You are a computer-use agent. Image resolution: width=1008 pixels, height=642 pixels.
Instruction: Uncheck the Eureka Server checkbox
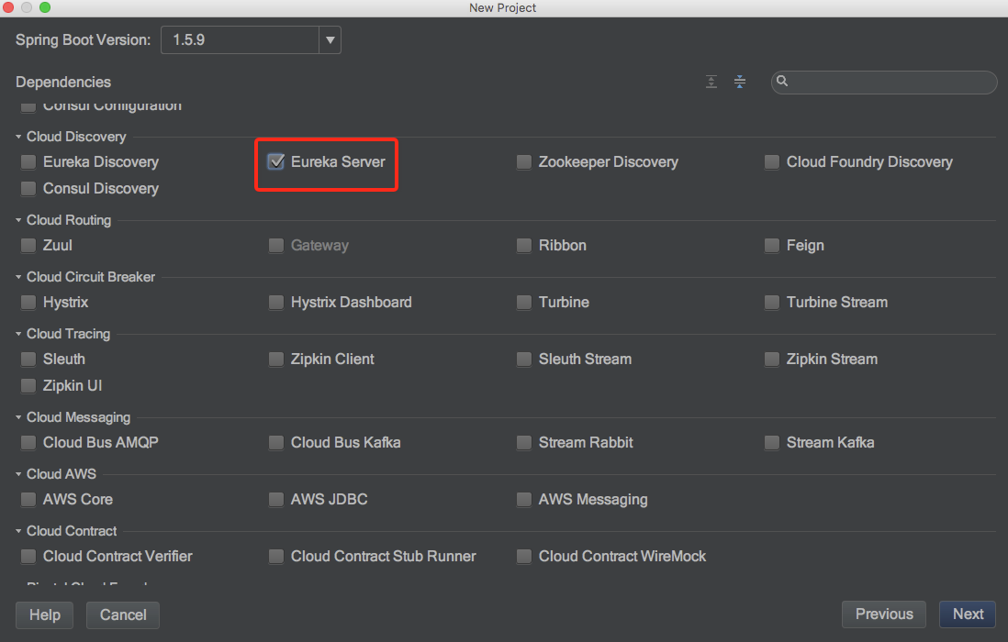pos(276,161)
